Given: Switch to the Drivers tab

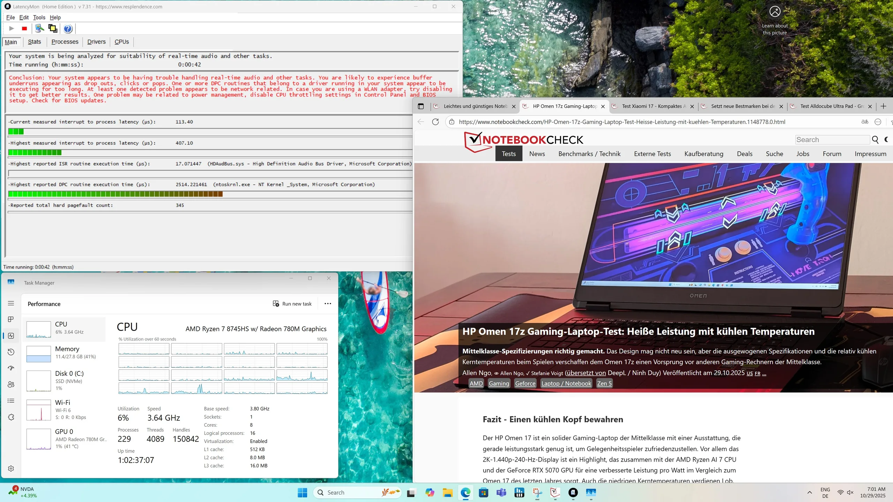Looking at the screenshot, I should pyautogui.click(x=96, y=42).
